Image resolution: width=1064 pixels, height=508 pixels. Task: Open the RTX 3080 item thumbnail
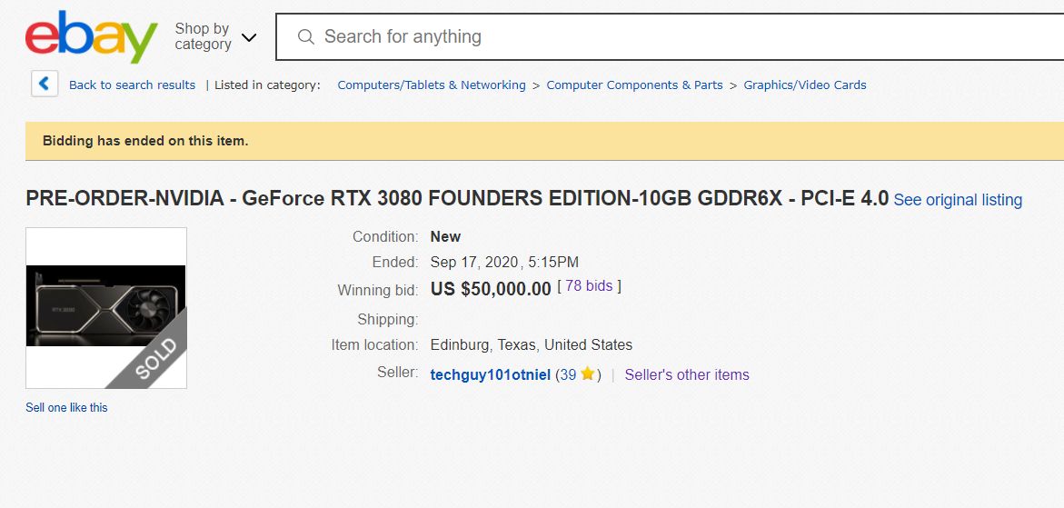(106, 308)
